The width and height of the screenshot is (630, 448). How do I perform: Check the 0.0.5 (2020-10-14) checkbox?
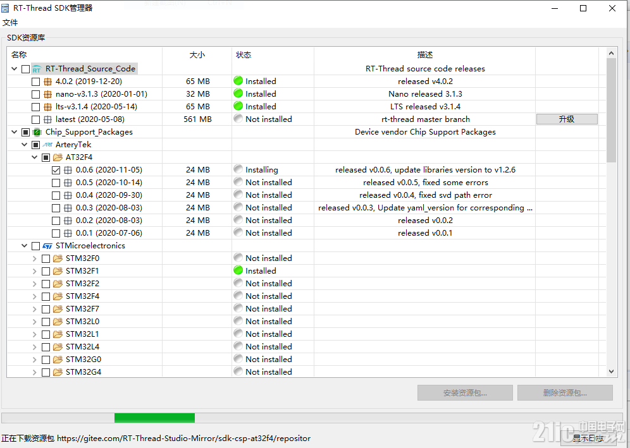pos(56,183)
